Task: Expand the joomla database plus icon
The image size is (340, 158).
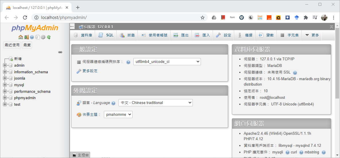Action: coord(5,78)
